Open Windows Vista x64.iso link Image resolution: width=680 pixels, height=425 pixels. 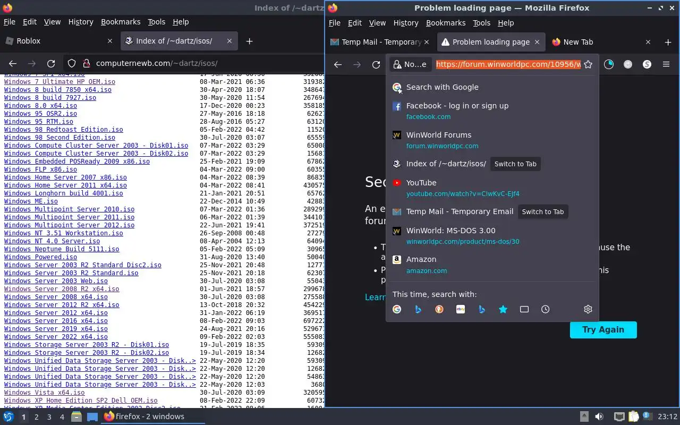44,393
